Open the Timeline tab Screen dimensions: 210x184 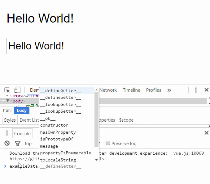click(x=131, y=90)
